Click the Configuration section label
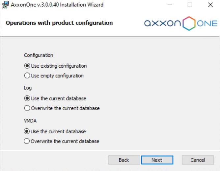This screenshot has width=220, height=171. pyautogui.click(x=39, y=55)
